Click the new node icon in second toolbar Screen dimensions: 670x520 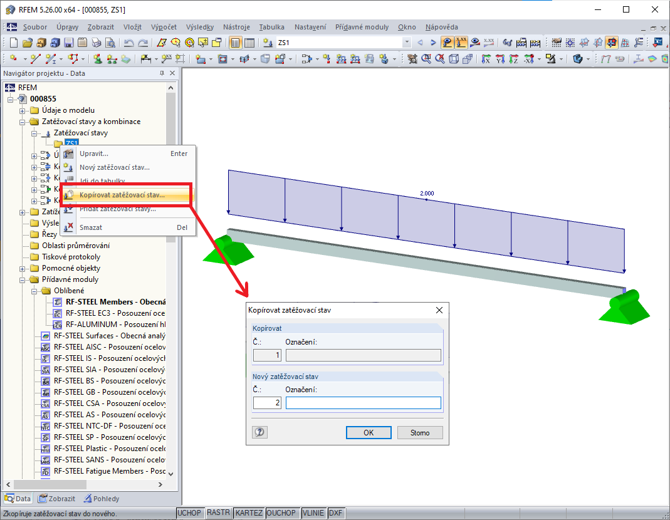click(14, 59)
